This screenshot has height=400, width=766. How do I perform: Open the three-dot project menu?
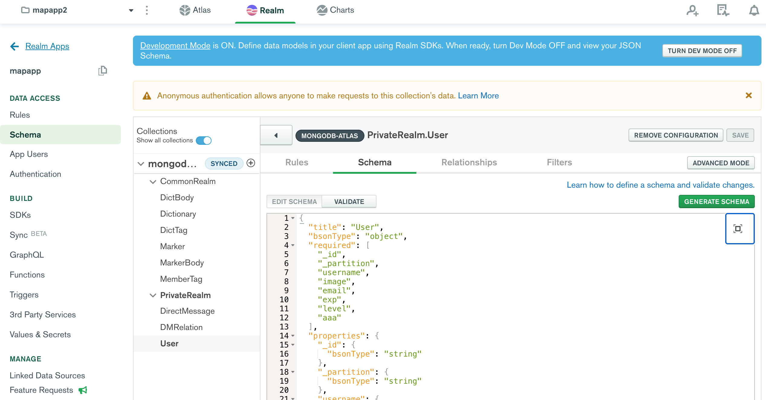[x=147, y=10]
